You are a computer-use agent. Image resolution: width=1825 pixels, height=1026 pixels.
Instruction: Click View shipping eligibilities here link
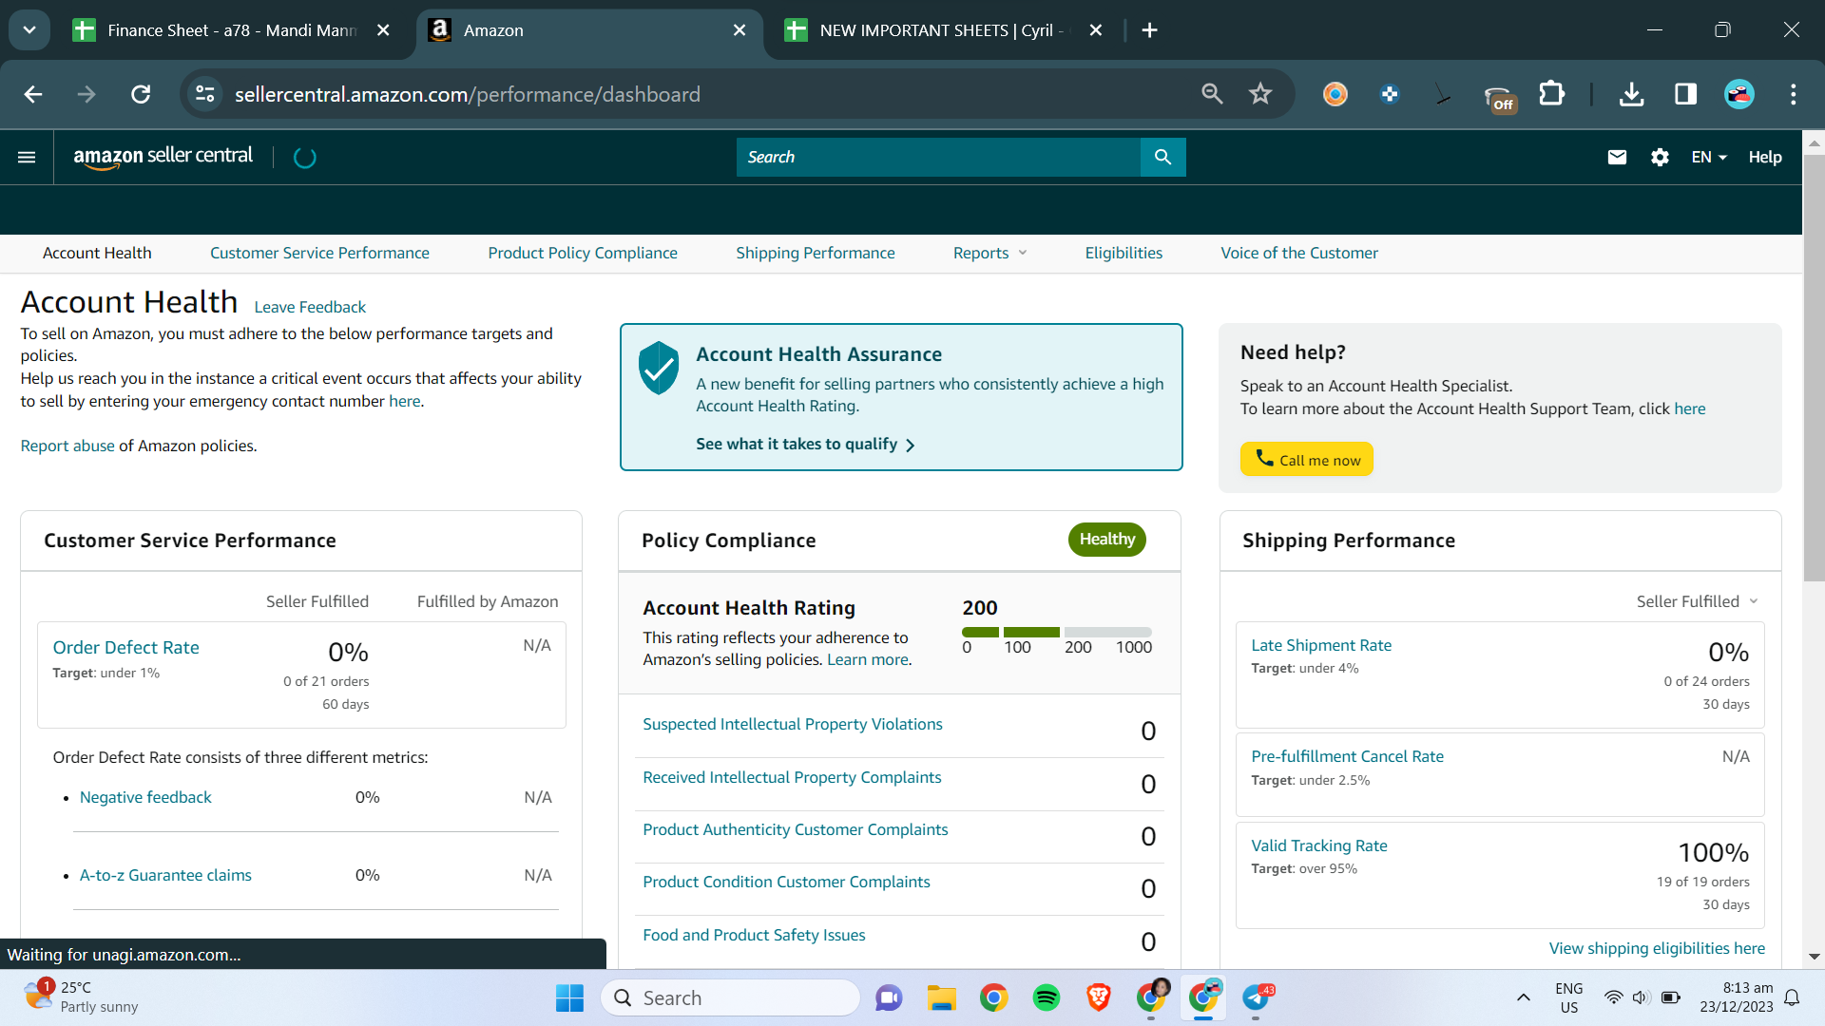(1657, 948)
